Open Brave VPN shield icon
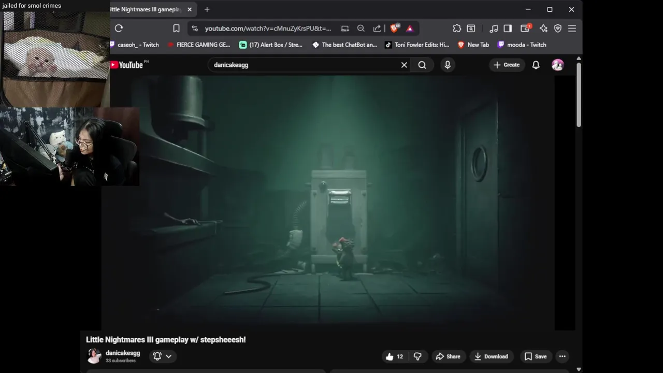Screen dimensions: 663x373 point(558,28)
